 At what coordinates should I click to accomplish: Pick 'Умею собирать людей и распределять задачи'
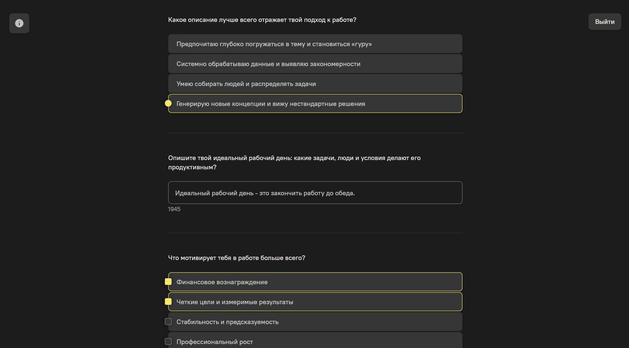pyautogui.click(x=246, y=84)
